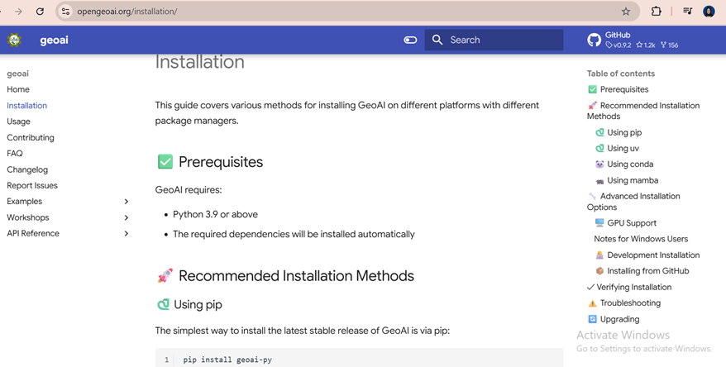Expand the API Reference section chevron
Screen dimensions: 726x367
tap(126, 233)
